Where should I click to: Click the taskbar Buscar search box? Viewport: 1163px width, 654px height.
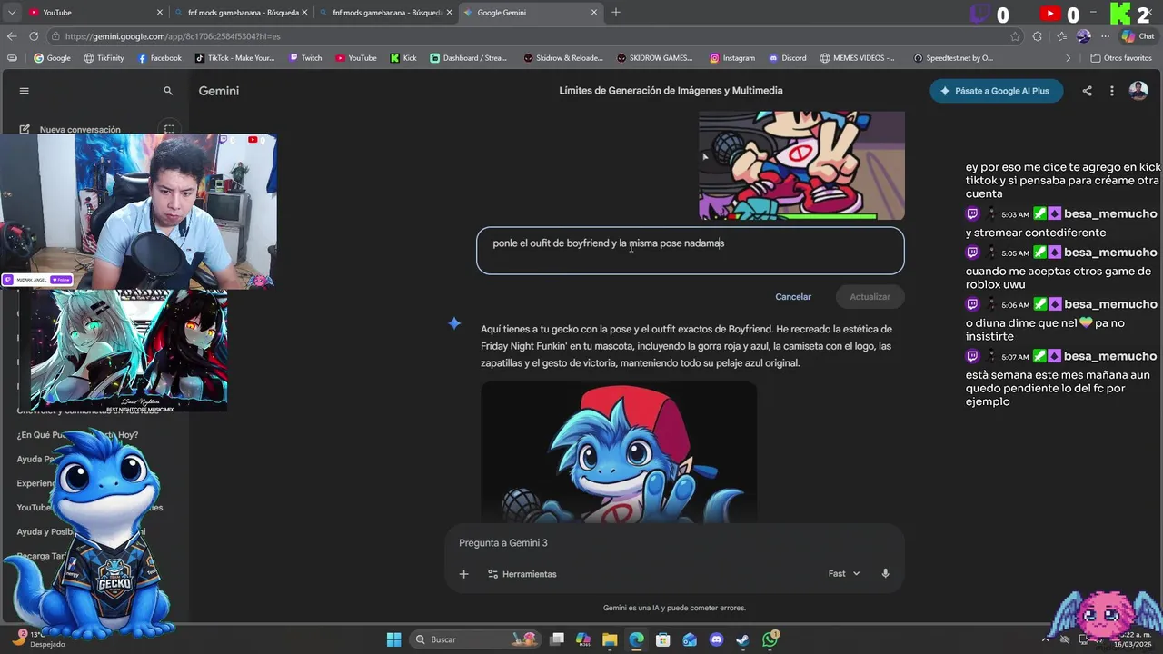click(473, 639)
